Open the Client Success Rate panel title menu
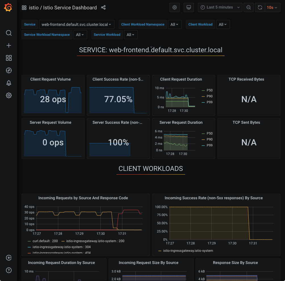This screenshot has width=285, height=281. point(118,79)
